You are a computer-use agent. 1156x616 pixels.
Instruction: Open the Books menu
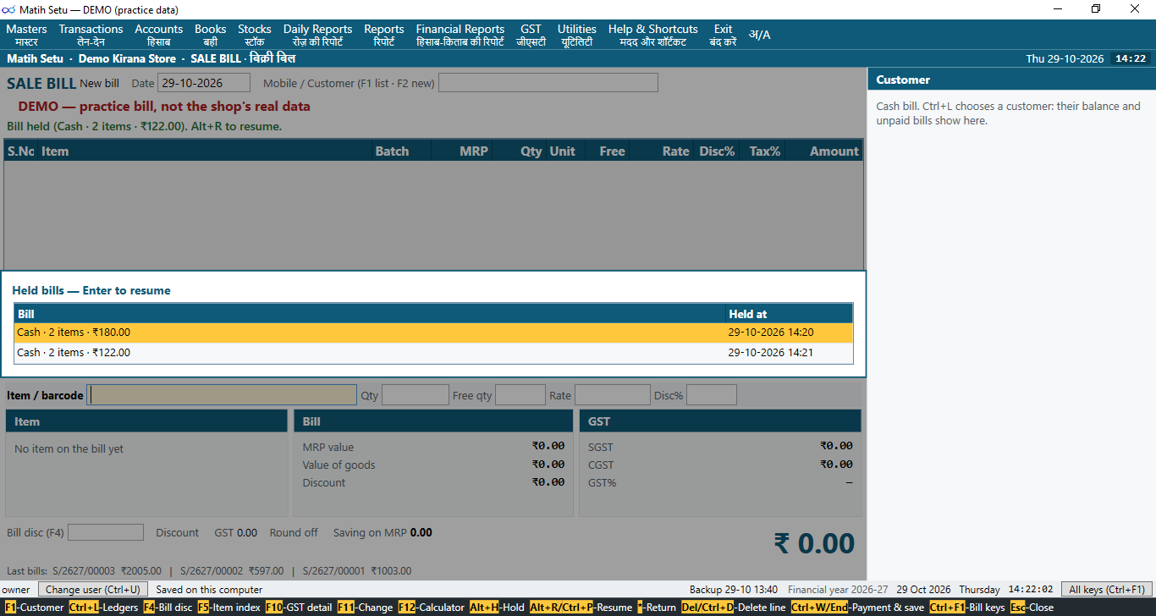point(211,35)
